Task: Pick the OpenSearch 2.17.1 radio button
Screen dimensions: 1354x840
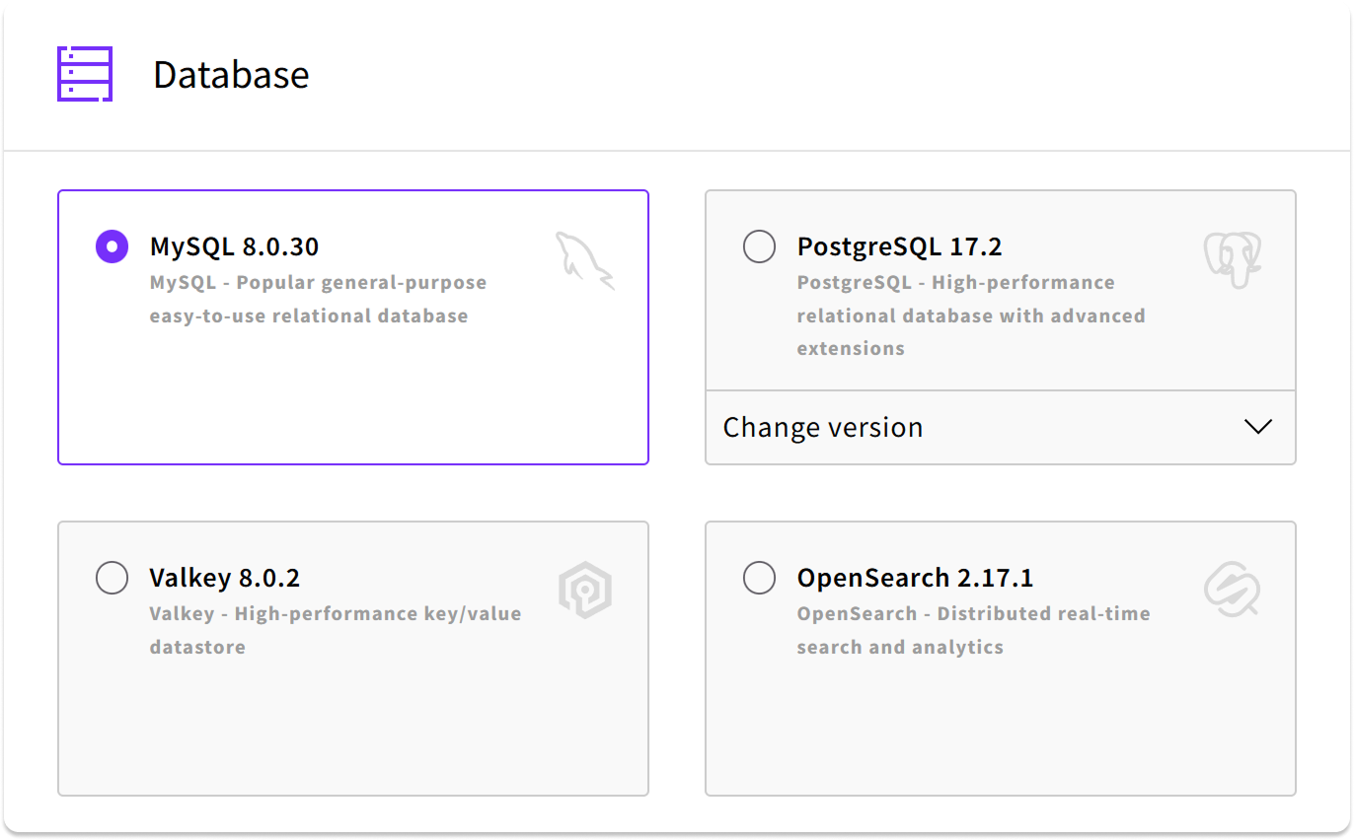Action: point(759,578)
